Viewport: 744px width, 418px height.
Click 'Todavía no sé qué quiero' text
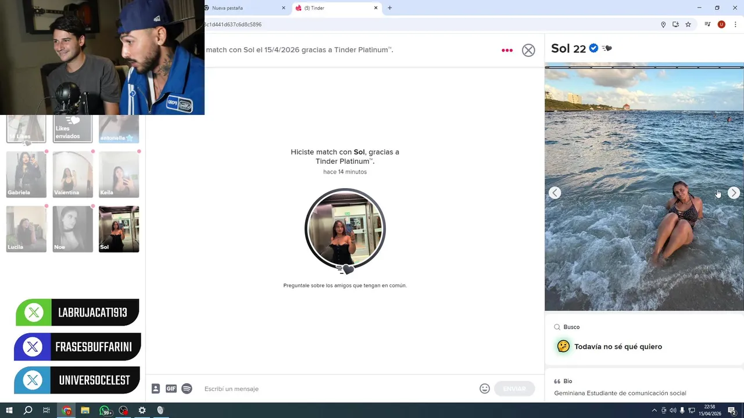(x=618, y=347)
